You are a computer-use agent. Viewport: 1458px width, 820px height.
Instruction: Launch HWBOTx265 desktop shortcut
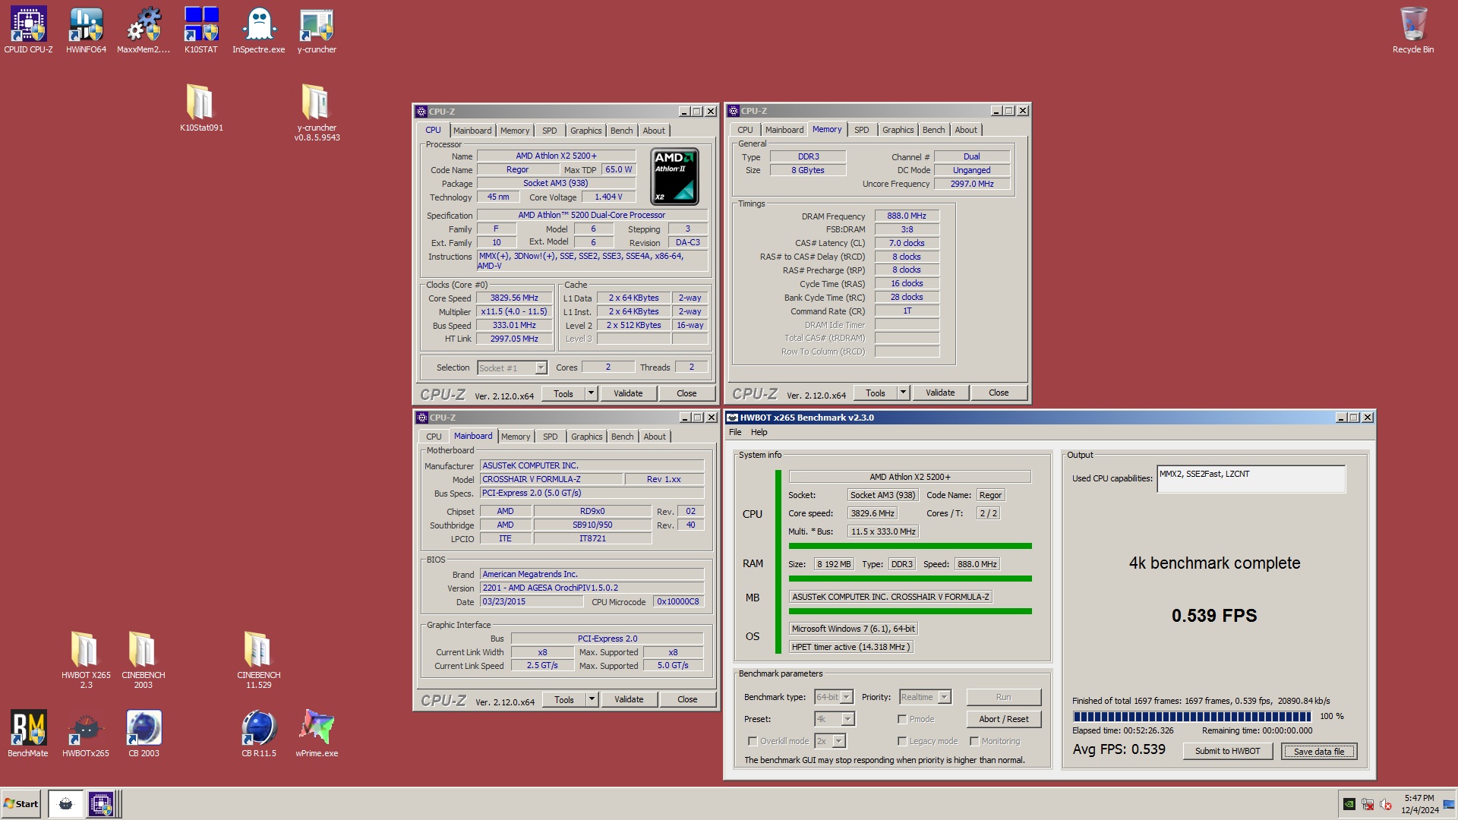86,733
